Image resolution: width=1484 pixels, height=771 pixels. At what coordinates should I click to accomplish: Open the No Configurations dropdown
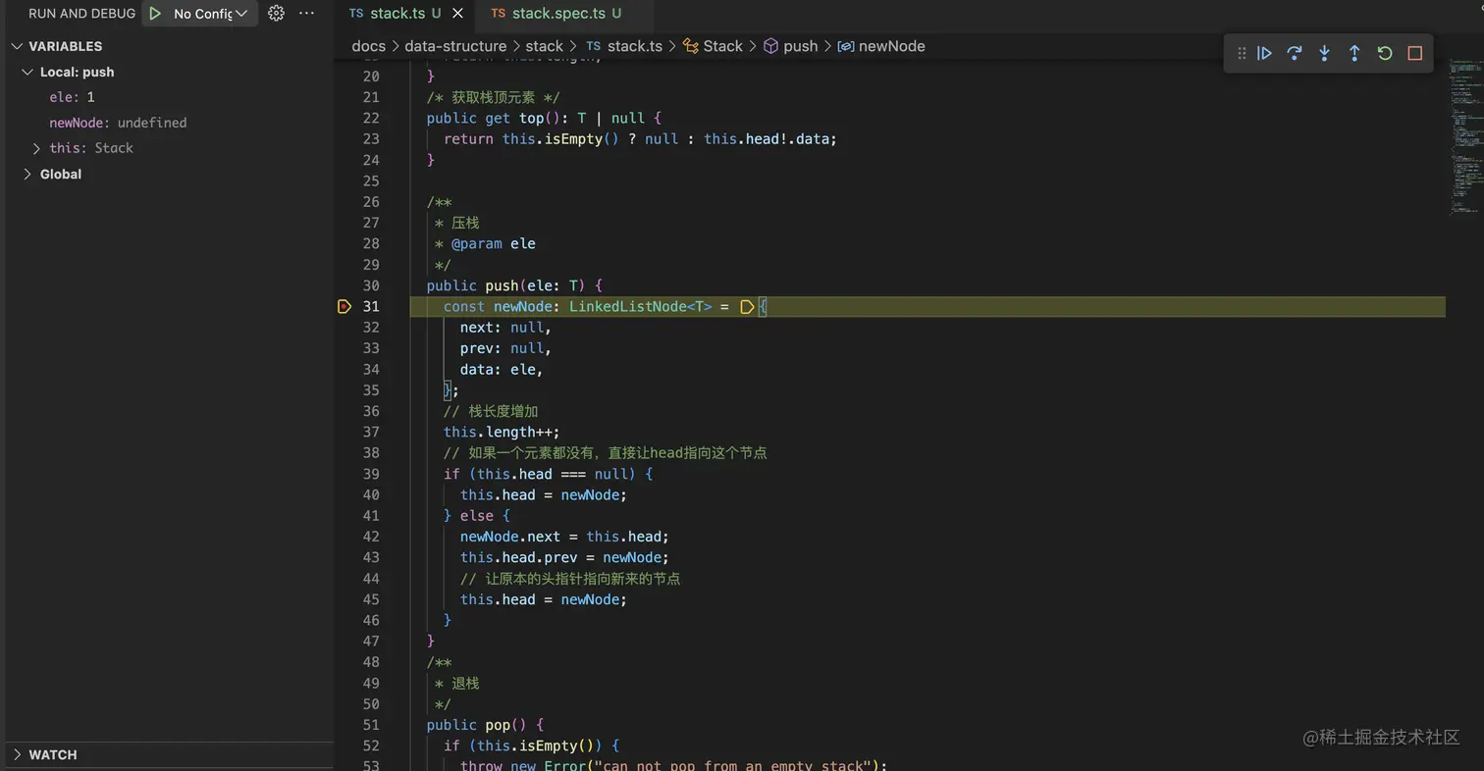(203, 13)
